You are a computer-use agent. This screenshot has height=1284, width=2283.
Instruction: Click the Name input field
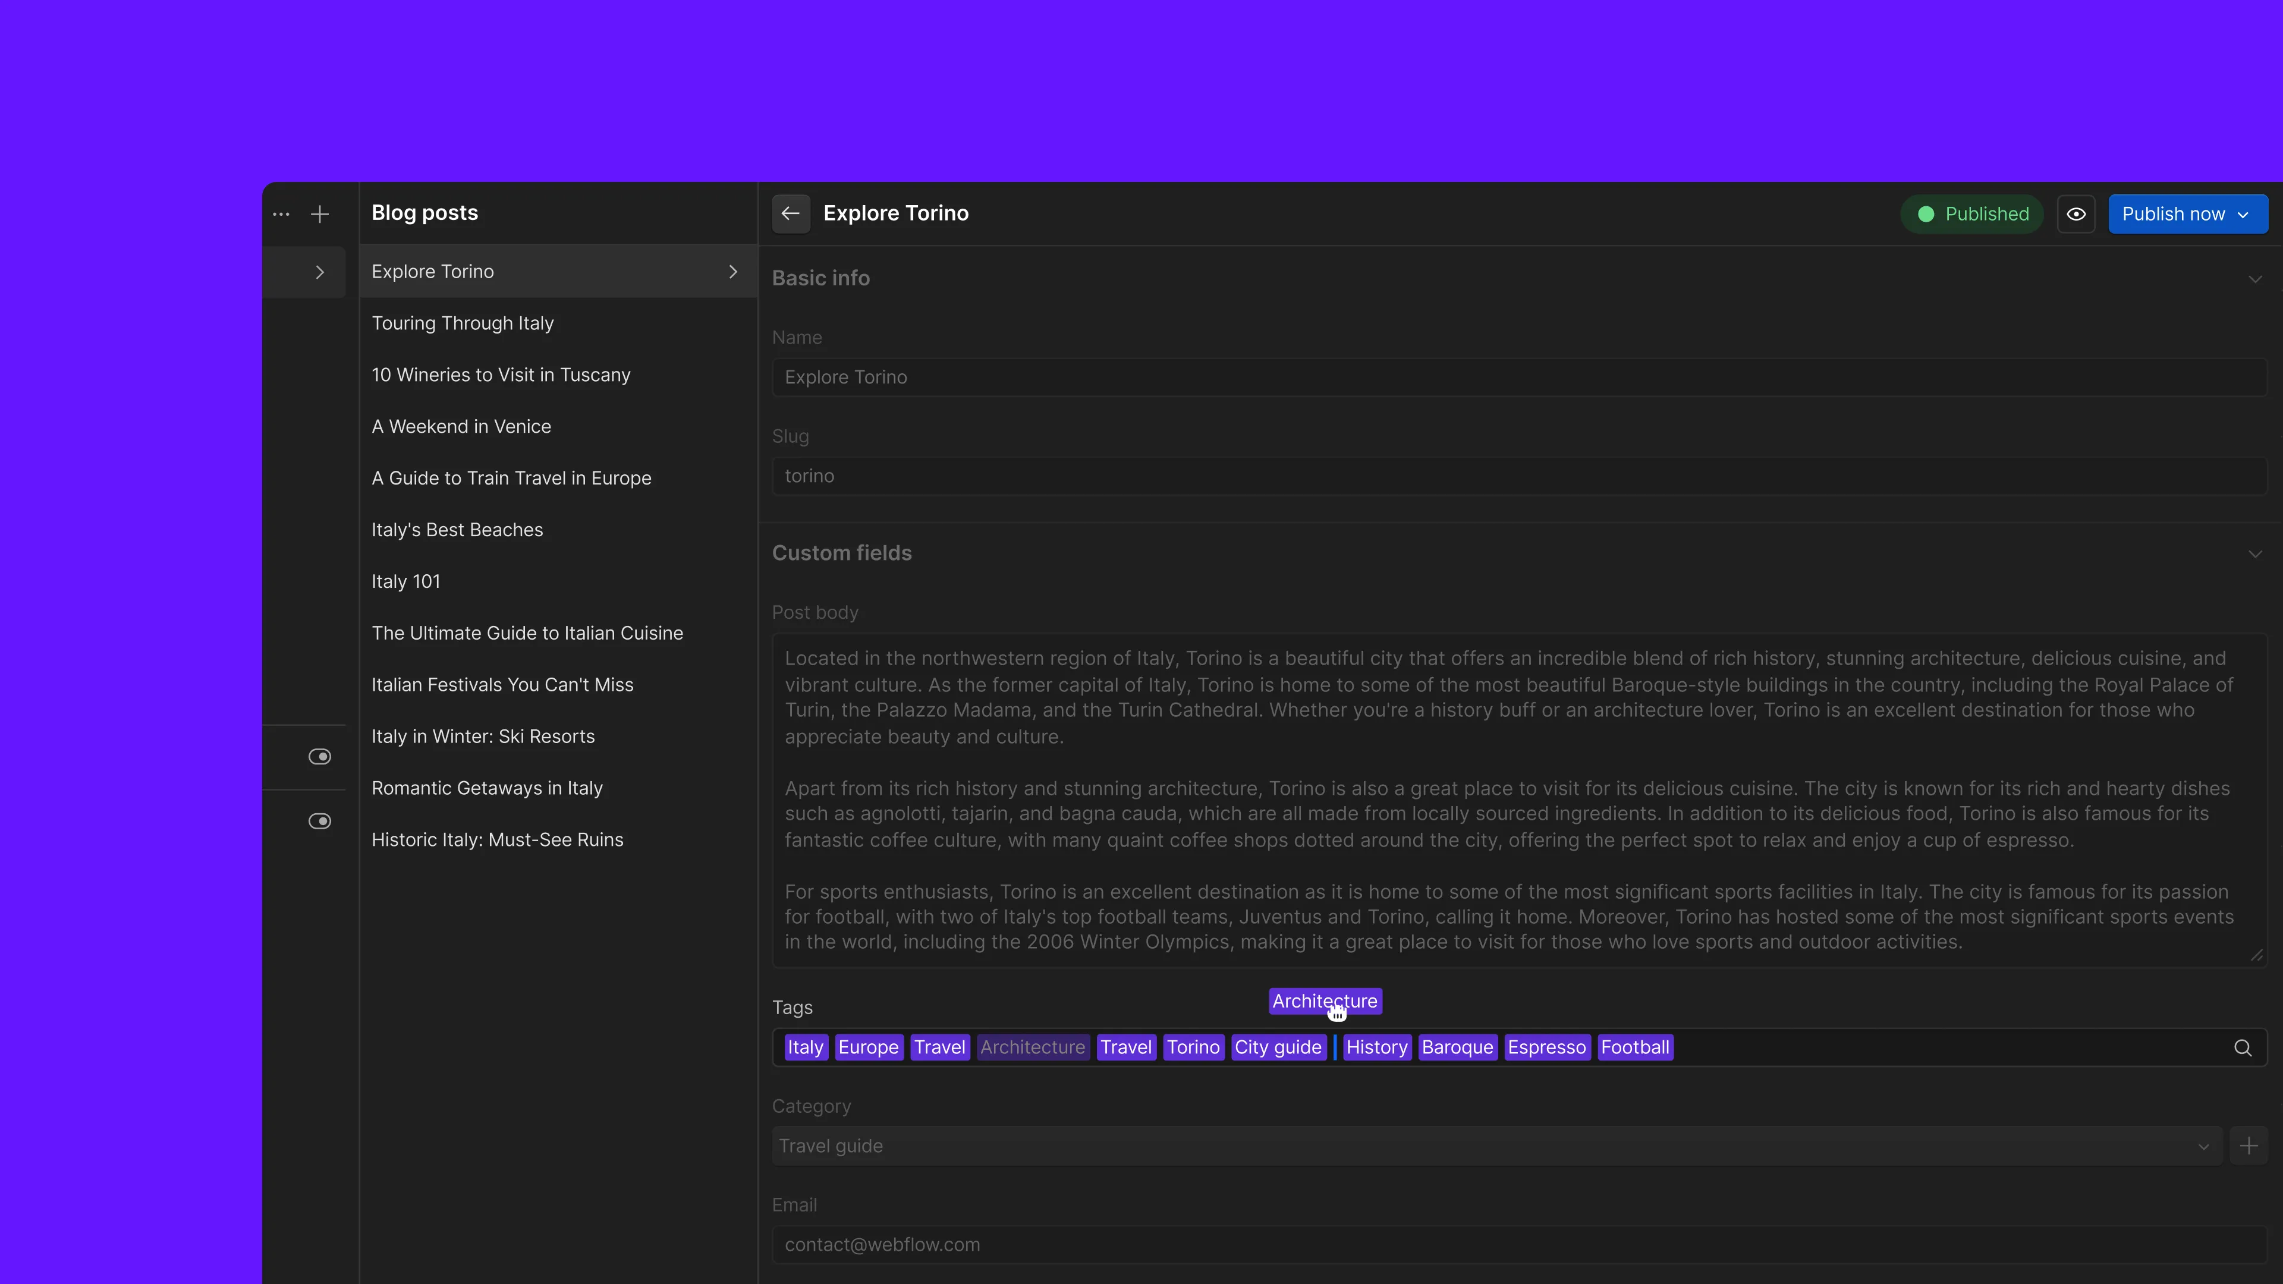coord(1519,377)
